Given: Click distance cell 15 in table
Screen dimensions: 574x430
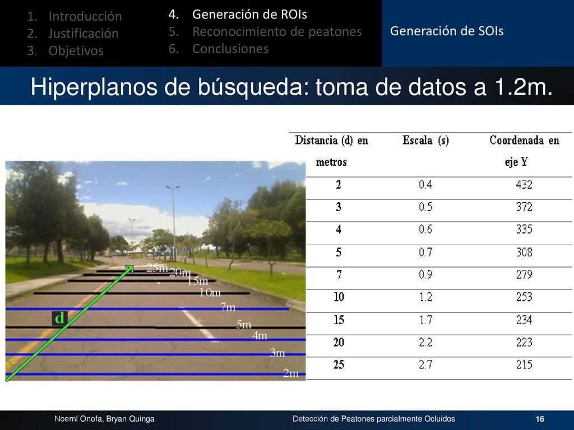Looking at the screenshot, I should click(339, 320).
